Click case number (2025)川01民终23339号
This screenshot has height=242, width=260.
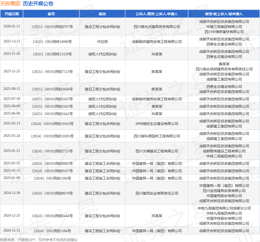point(52,54)
